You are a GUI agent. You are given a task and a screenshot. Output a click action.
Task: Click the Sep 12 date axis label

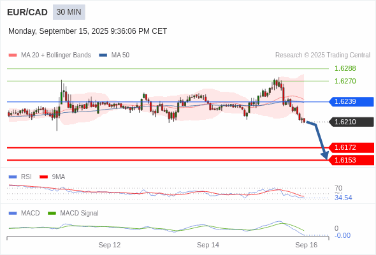pyautogui.click(x=110, y=245)
